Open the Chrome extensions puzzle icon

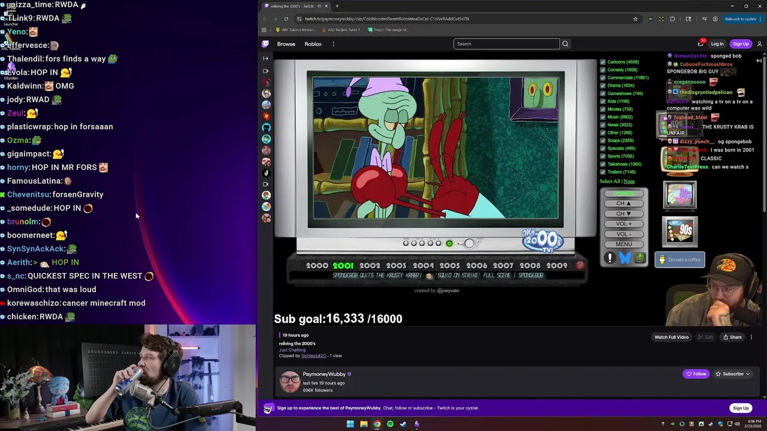click(672, 19)
